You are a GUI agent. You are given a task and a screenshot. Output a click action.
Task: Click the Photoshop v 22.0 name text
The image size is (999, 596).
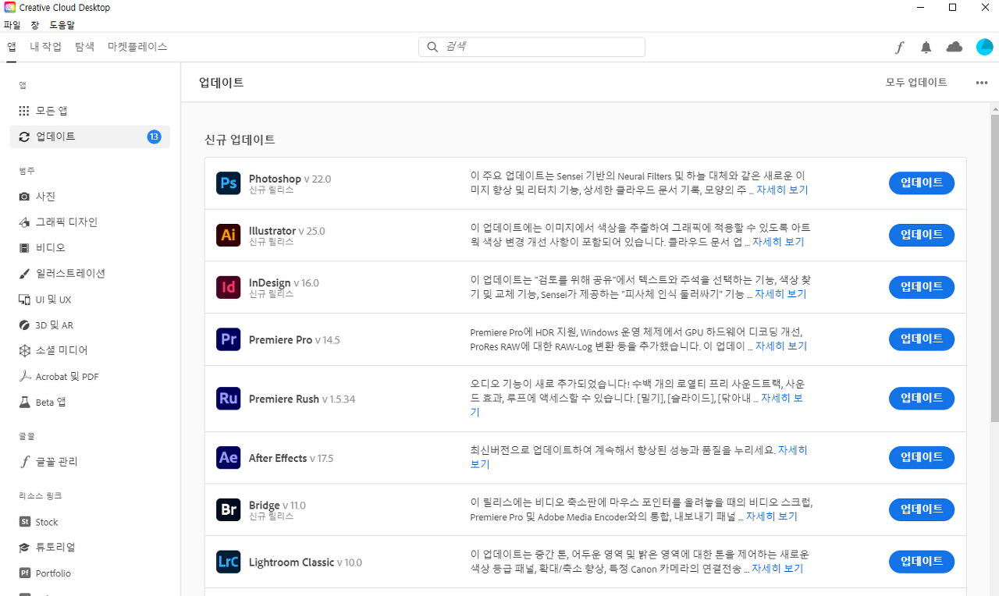290,179
